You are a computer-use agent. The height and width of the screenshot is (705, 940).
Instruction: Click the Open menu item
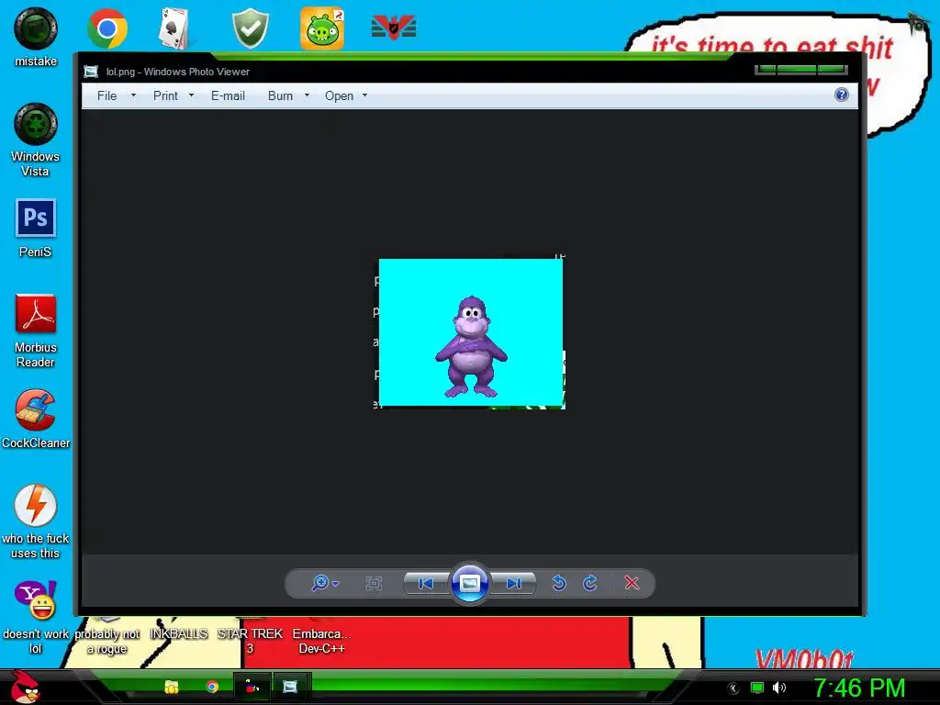coord(339,95)
